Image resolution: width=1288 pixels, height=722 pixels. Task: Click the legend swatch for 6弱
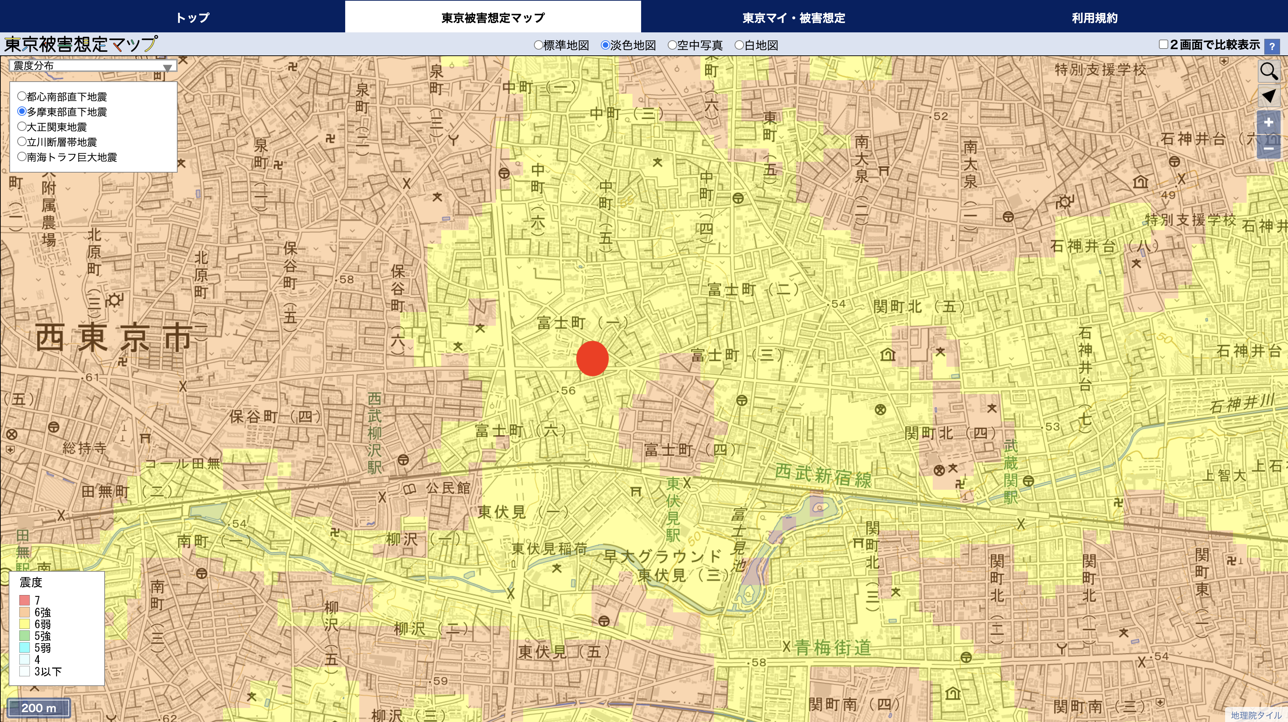click(24, 624)
